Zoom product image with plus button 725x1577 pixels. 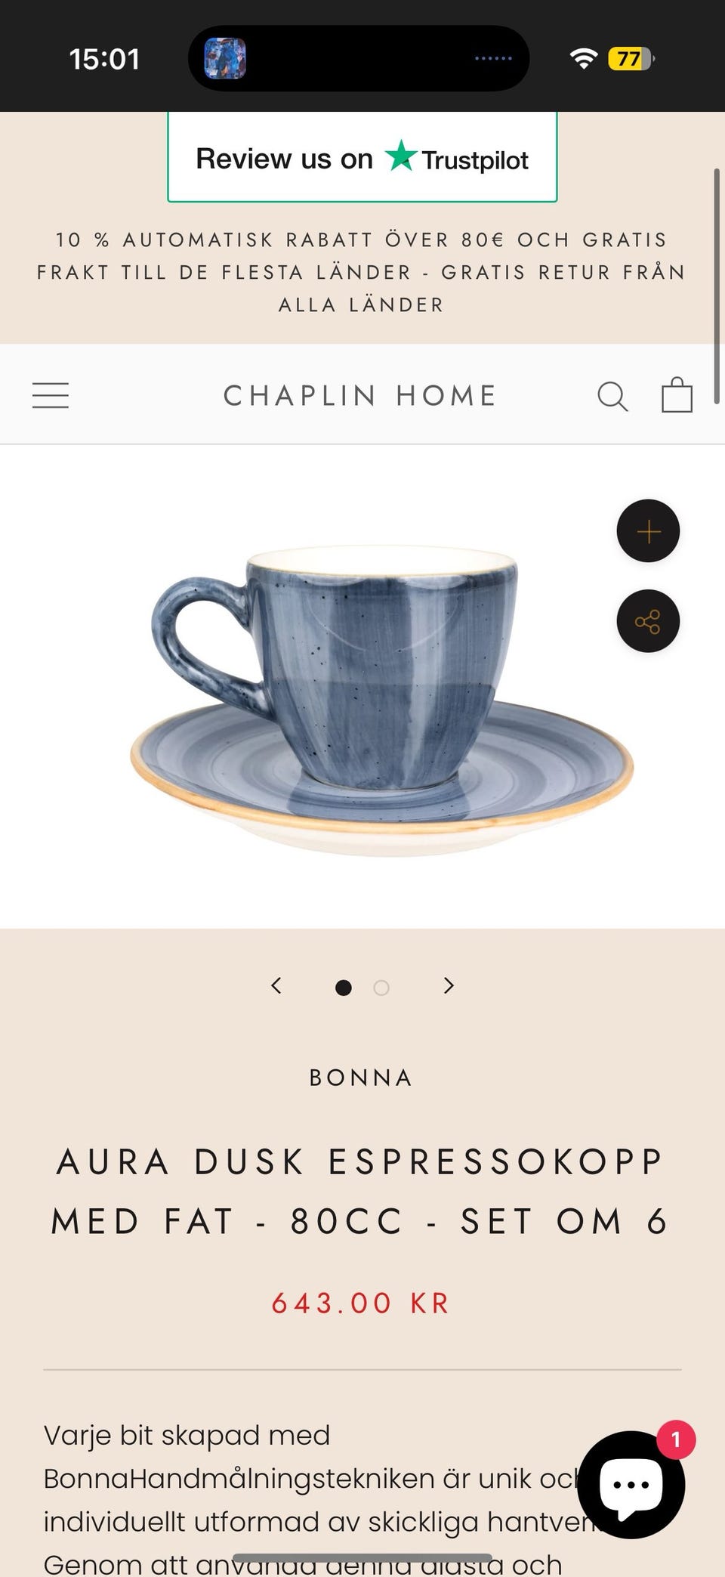[648, 531]
